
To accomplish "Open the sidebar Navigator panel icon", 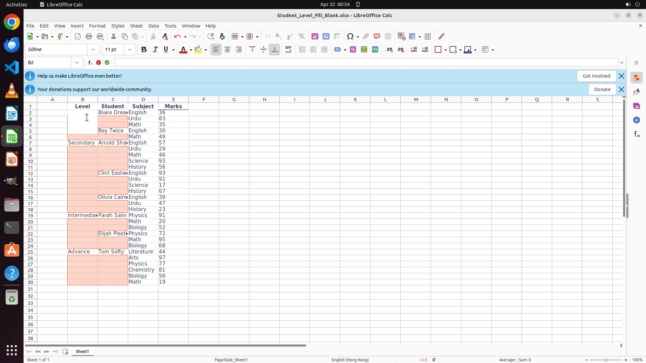I will point(636,120).
